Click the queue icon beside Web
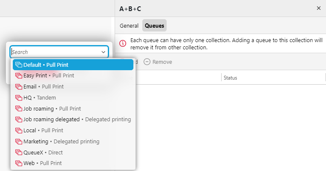Viewport: 326px width, 171px height. click(x=18, y=163)
